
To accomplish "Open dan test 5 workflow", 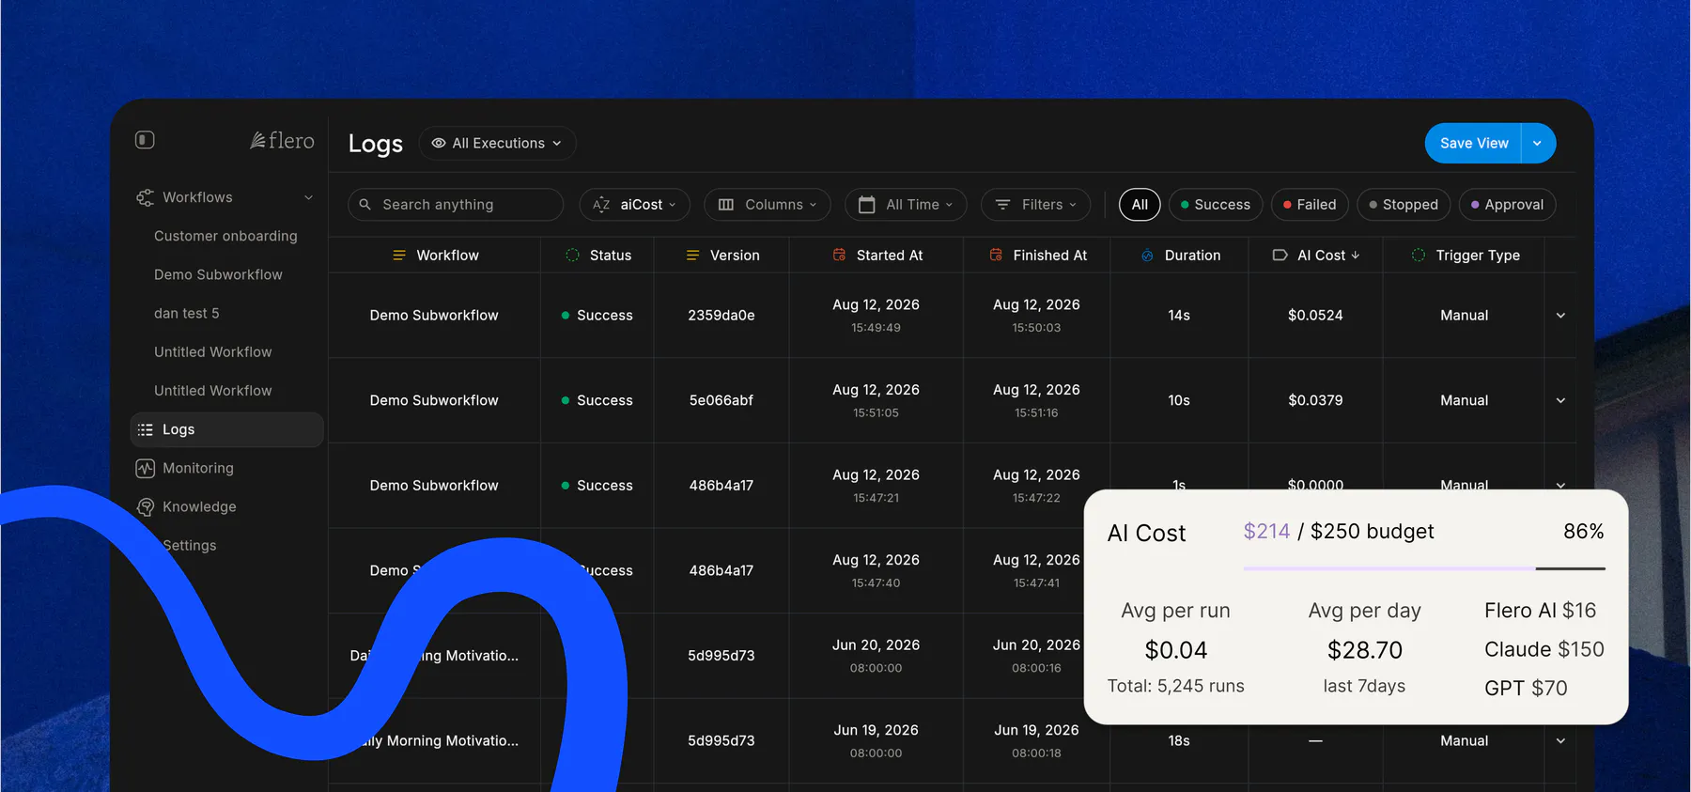I will [187, 313].
